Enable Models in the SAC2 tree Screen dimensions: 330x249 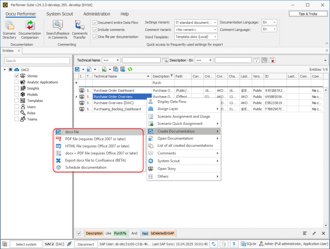point(17,94)
